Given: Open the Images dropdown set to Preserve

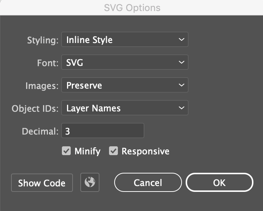Looking at the screenshot, I should (x=125, y=85).
